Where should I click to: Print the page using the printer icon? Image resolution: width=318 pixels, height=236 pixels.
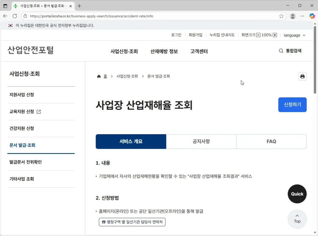coord(302,76)
